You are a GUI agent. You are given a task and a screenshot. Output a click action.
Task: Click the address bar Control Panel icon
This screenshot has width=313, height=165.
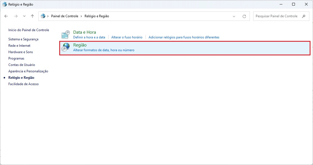pyautogui.click(x=43, y=16)
